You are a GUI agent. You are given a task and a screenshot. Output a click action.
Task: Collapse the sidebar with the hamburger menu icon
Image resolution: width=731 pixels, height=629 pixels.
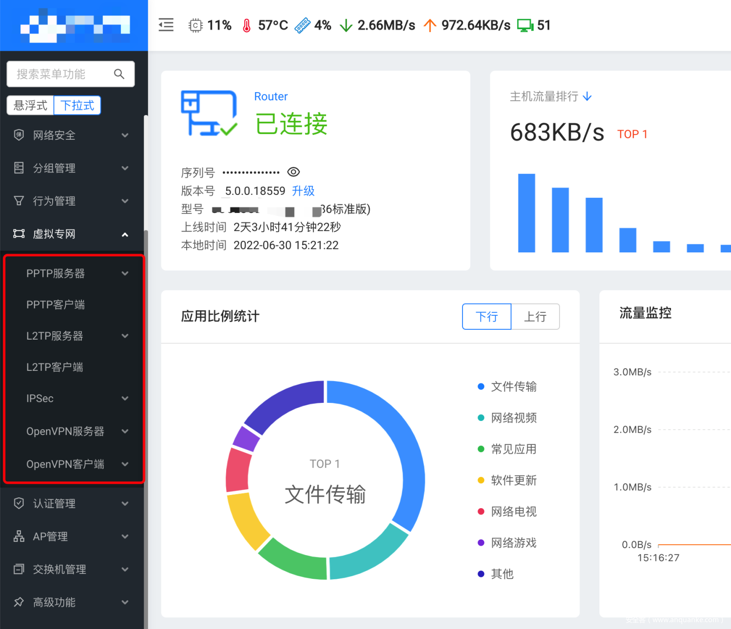(166, 25)
